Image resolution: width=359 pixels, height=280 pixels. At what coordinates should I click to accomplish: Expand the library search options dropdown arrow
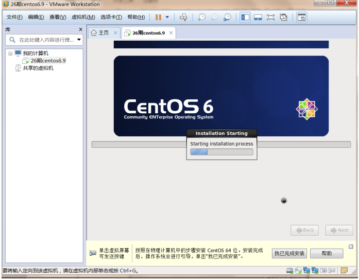coord(79,40)
